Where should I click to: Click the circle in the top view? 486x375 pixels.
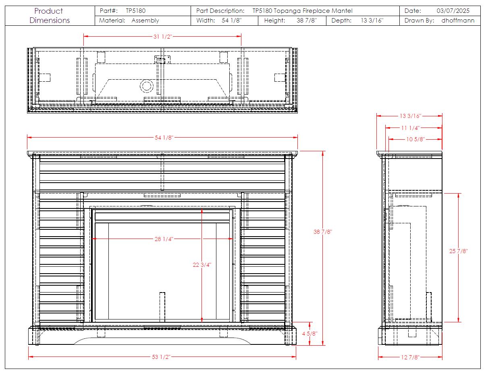coord(147,85)
